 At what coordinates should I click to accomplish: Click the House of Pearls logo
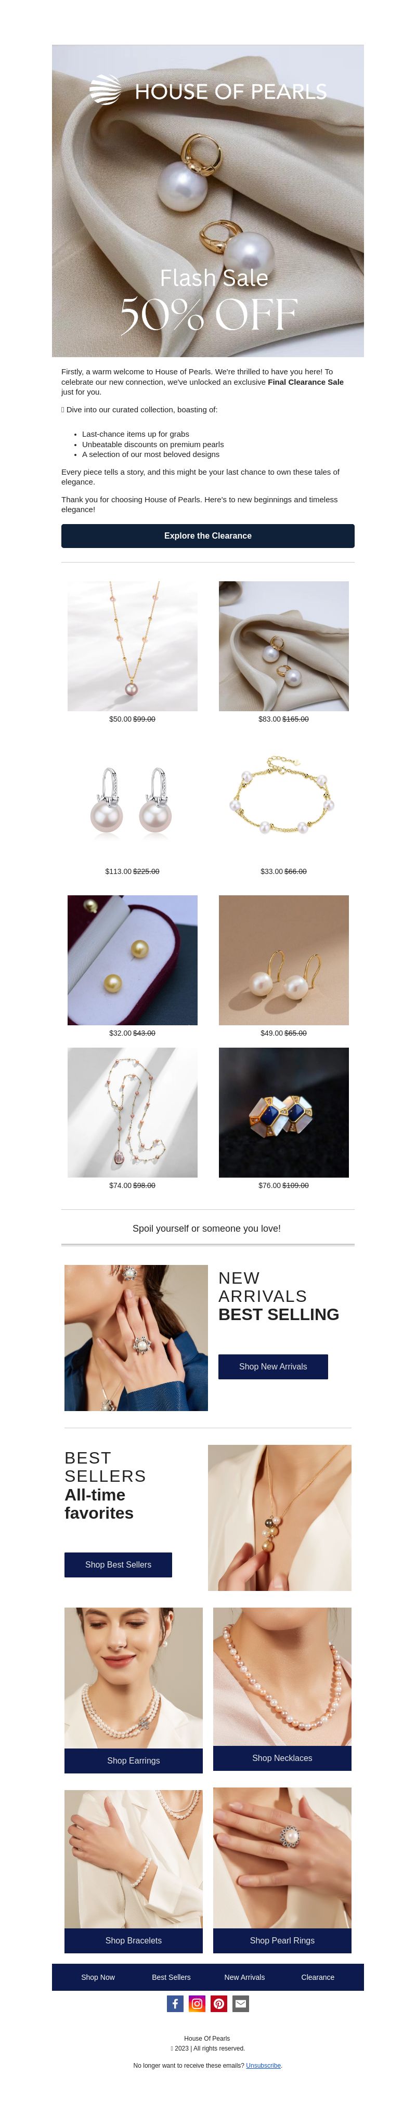tap(208, 90)
